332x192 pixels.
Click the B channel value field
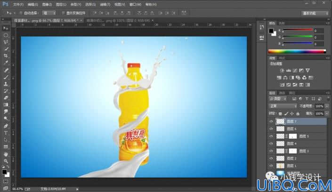(x=319, y=44)
